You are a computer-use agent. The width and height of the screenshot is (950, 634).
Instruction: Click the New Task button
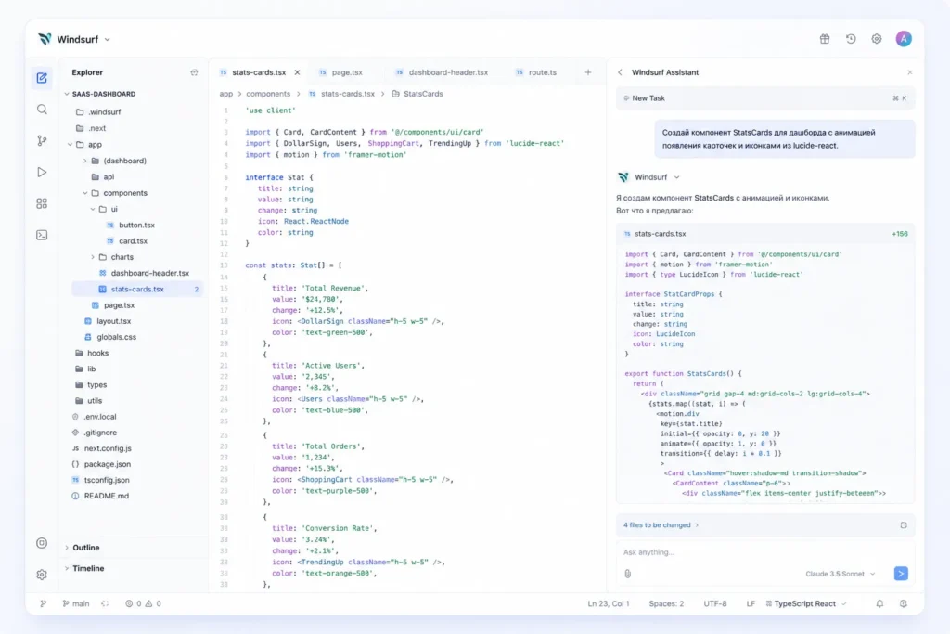coord(765,98)
